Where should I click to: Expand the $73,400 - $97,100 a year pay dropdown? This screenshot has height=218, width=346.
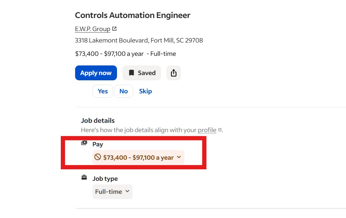pos(138,158)
